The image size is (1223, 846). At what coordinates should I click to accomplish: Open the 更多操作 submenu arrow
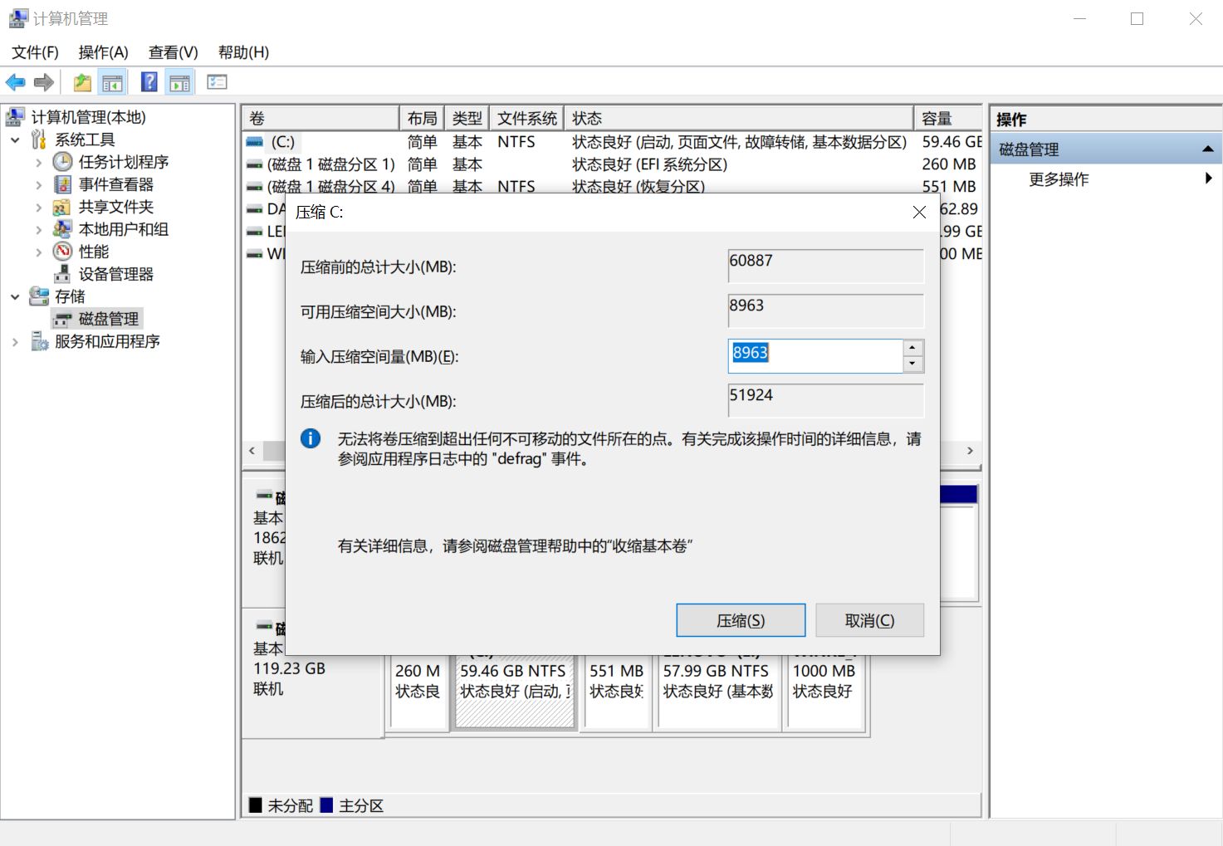tap(1210, 178)
